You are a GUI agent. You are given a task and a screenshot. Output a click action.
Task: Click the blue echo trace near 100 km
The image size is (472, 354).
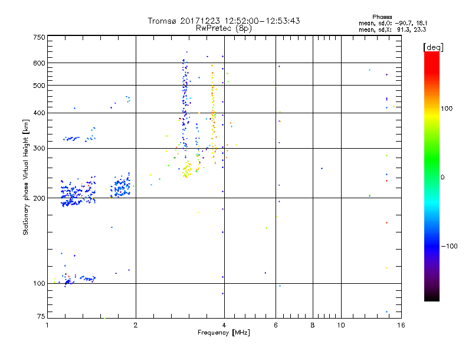pyautogui.click(x=79, y=279)
